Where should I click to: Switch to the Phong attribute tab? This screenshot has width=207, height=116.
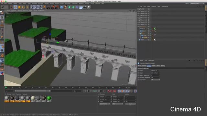coord(163,66)
